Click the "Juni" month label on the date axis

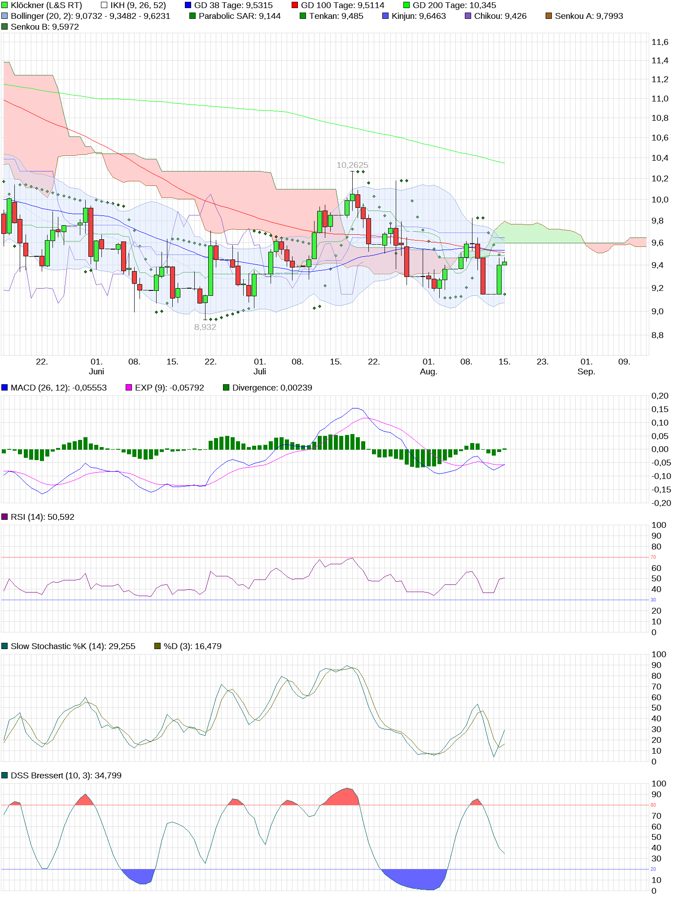point(96,372)
